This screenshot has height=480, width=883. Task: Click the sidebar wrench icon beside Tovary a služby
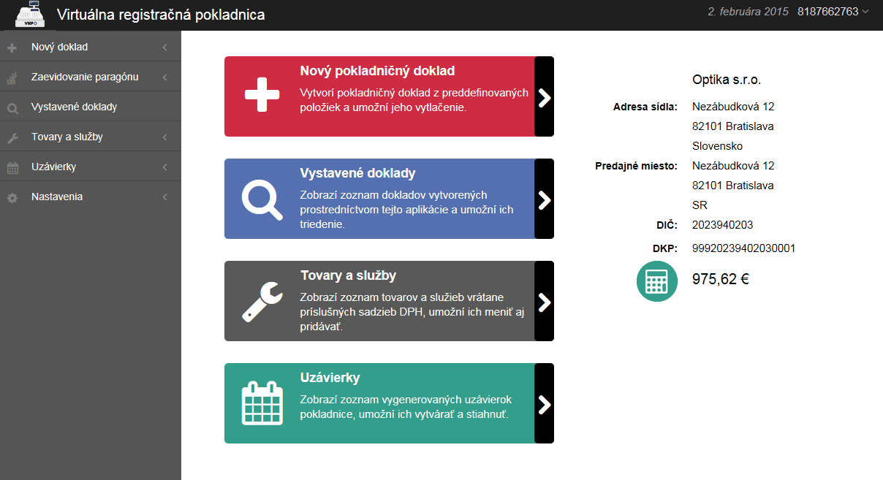(12, 138)
